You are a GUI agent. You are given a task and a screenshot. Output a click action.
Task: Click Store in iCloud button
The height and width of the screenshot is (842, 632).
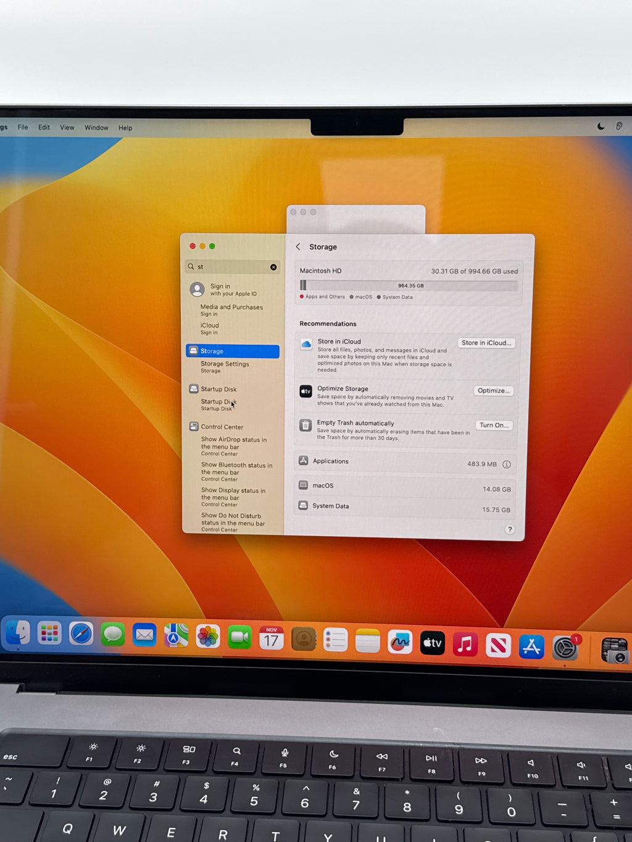point(486,343)
